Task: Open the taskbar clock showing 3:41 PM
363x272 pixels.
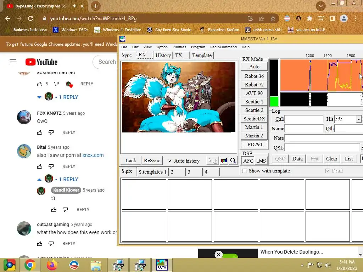Action: (x=347, y=265)
